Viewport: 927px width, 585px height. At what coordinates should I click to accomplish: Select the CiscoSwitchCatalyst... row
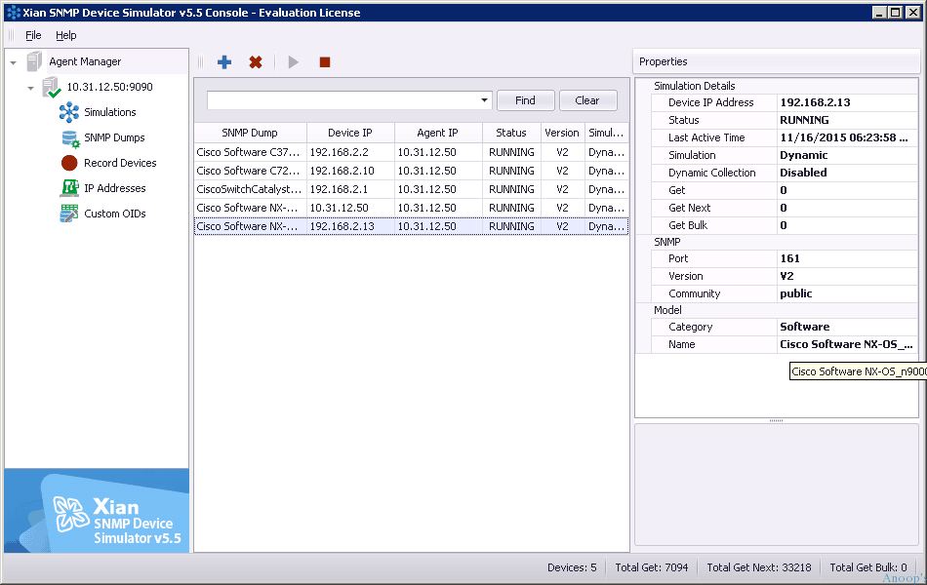[x=411, y=190]
